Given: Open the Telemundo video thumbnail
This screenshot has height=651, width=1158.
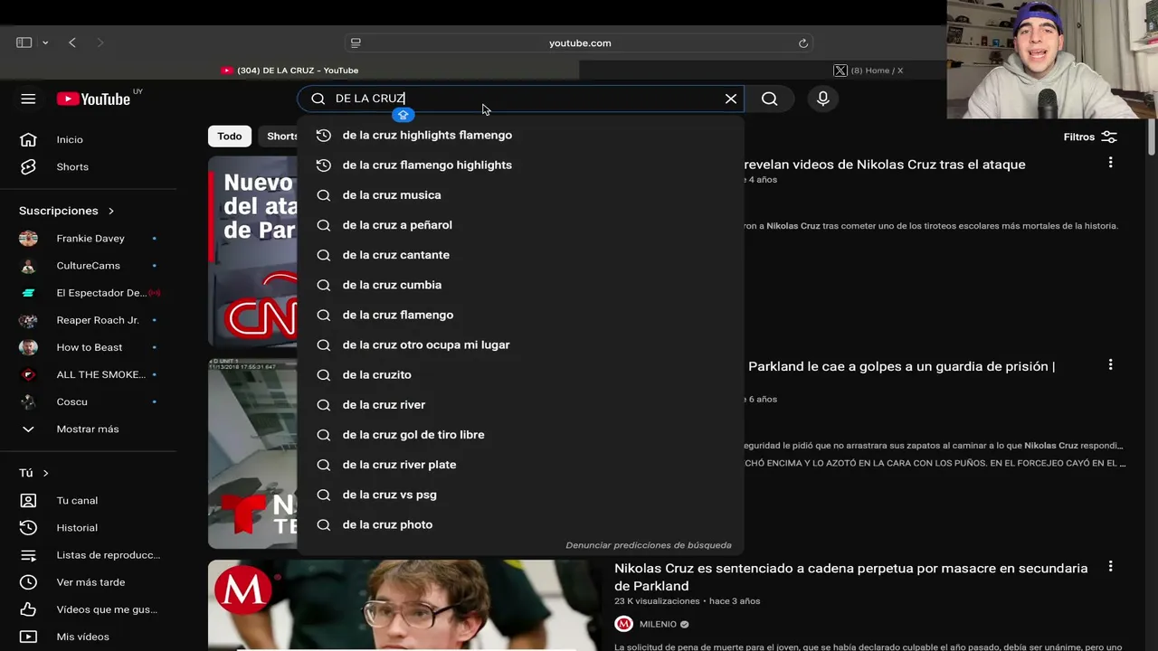Looking at the screenshot, I should 252,454.
